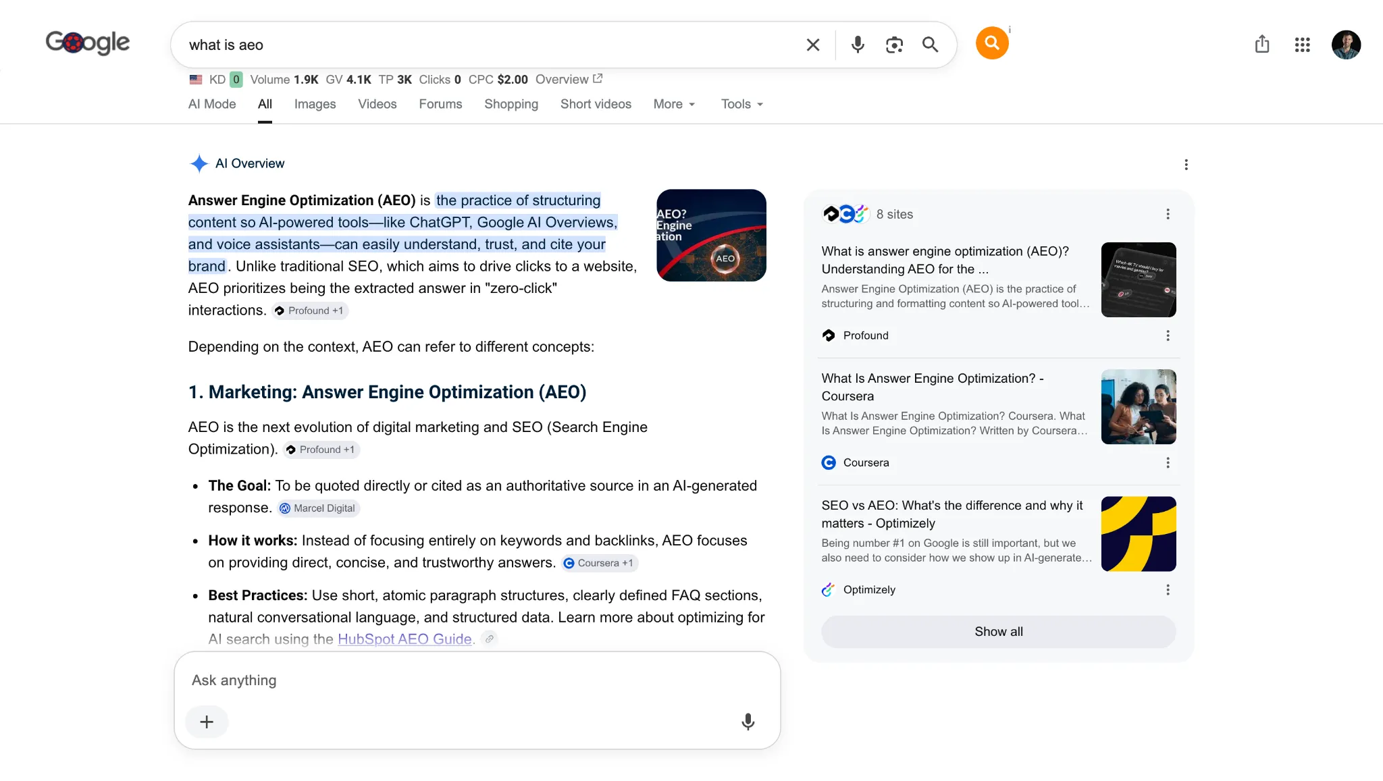The image size is (1383, 781).
Task: Click the Marcel Digital citation chip
Action: [x=317, y=508]
